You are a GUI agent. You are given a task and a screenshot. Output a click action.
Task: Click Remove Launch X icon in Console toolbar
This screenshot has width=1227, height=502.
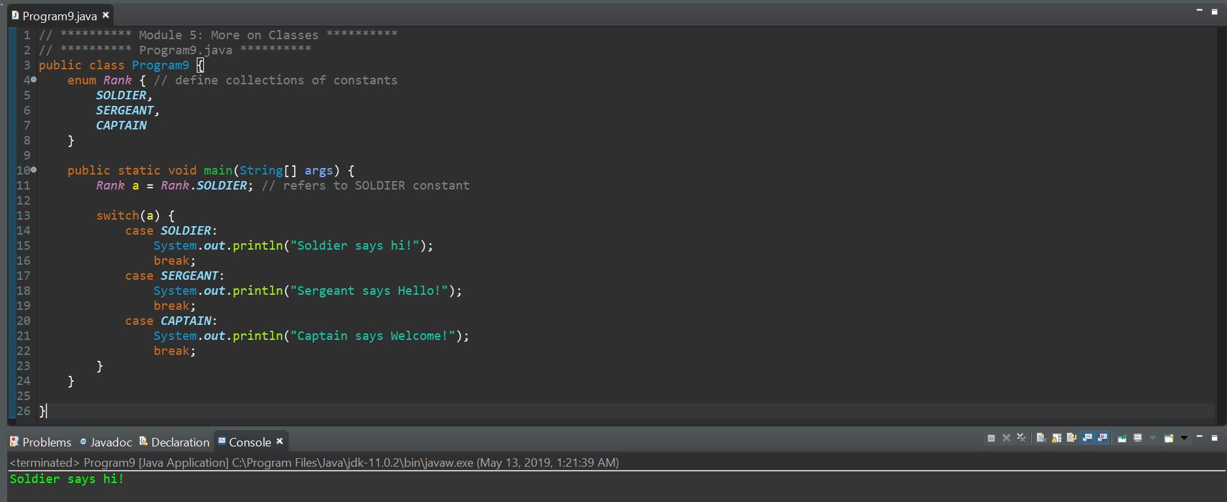tap(1006, 438)
